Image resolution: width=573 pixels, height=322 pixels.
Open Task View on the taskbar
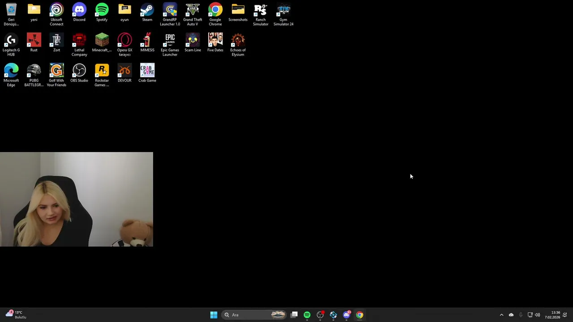click(294, 315)
